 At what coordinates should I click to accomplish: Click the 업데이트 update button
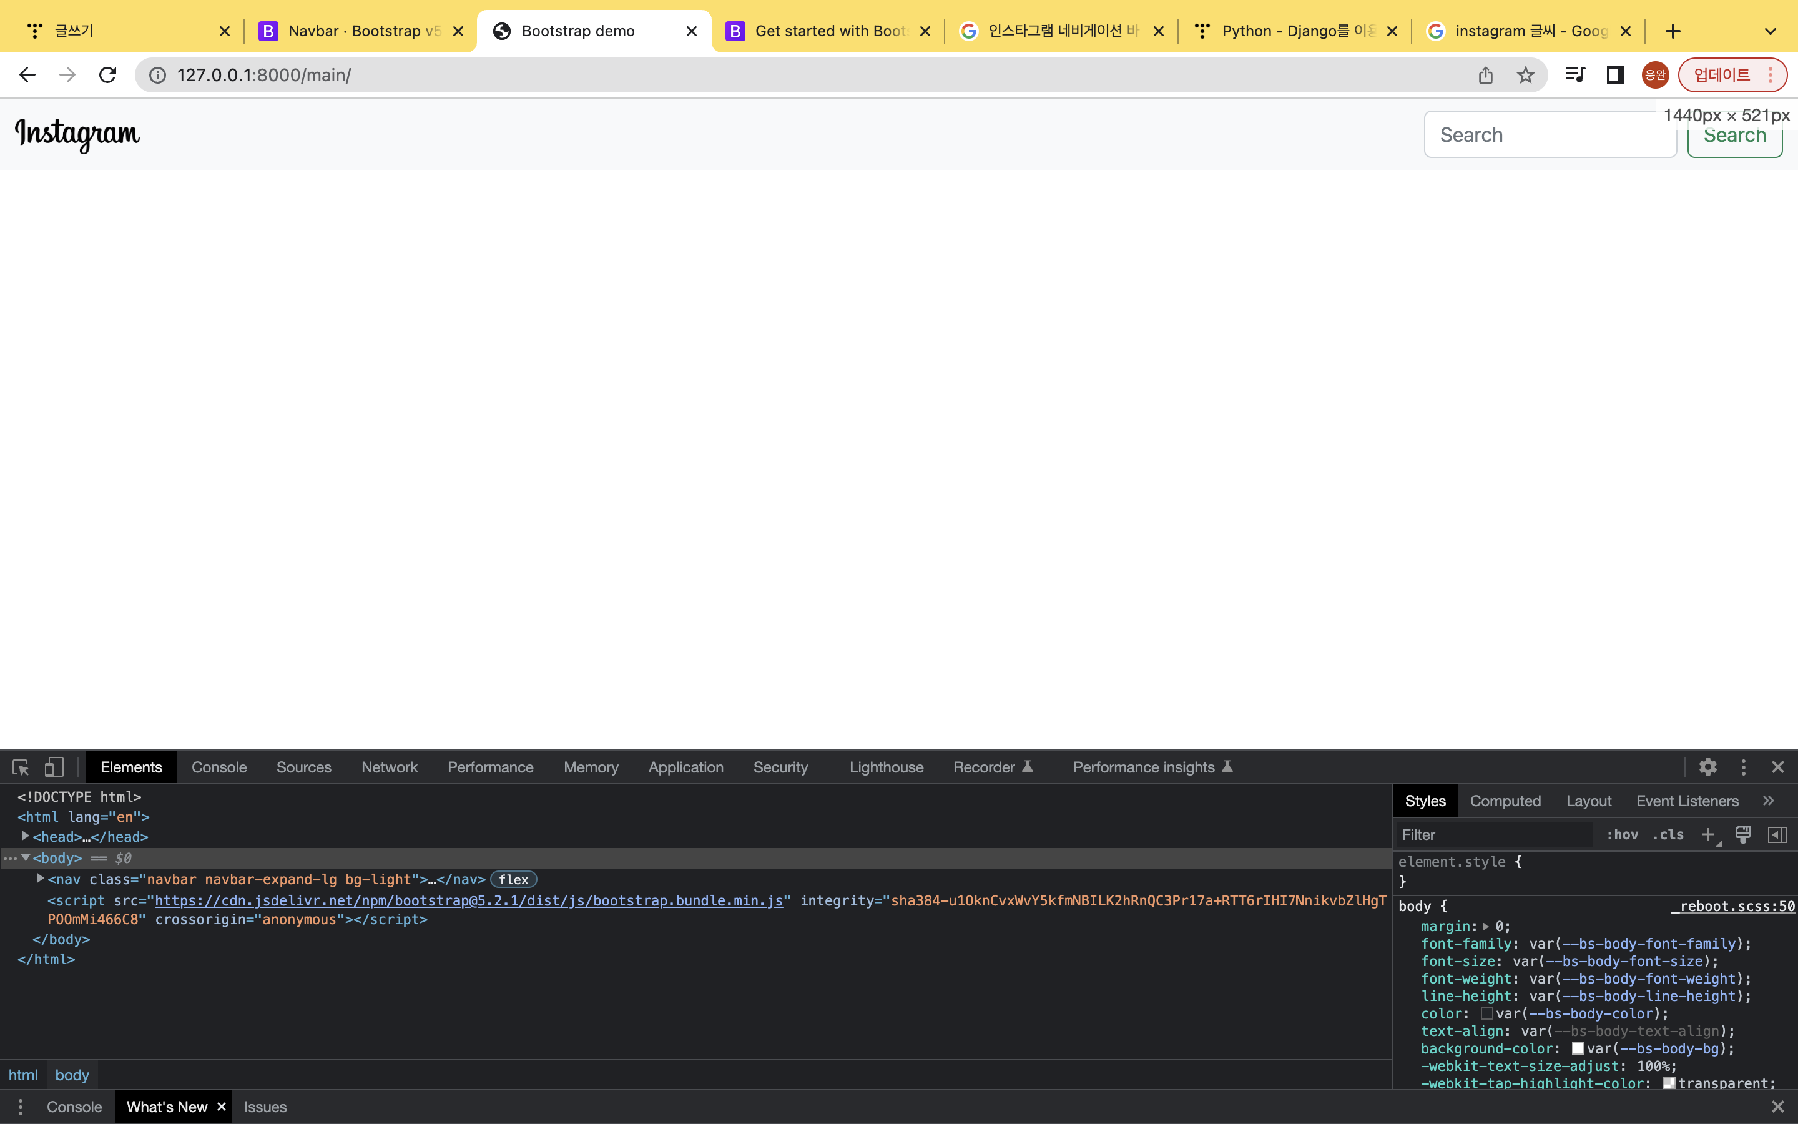click(1732, 75)
